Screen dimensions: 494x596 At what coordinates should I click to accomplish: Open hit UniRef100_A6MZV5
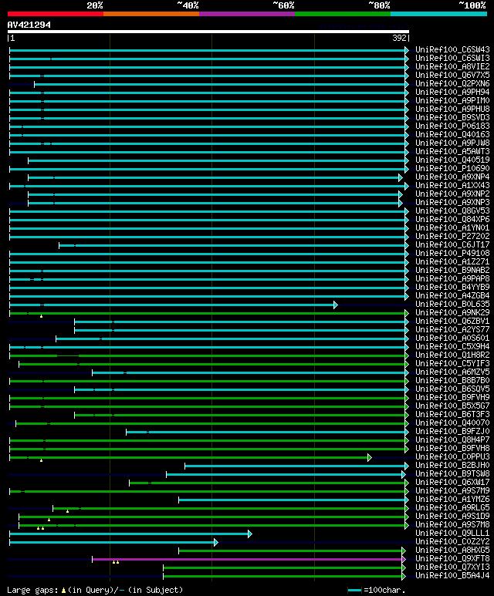point(452,372)
